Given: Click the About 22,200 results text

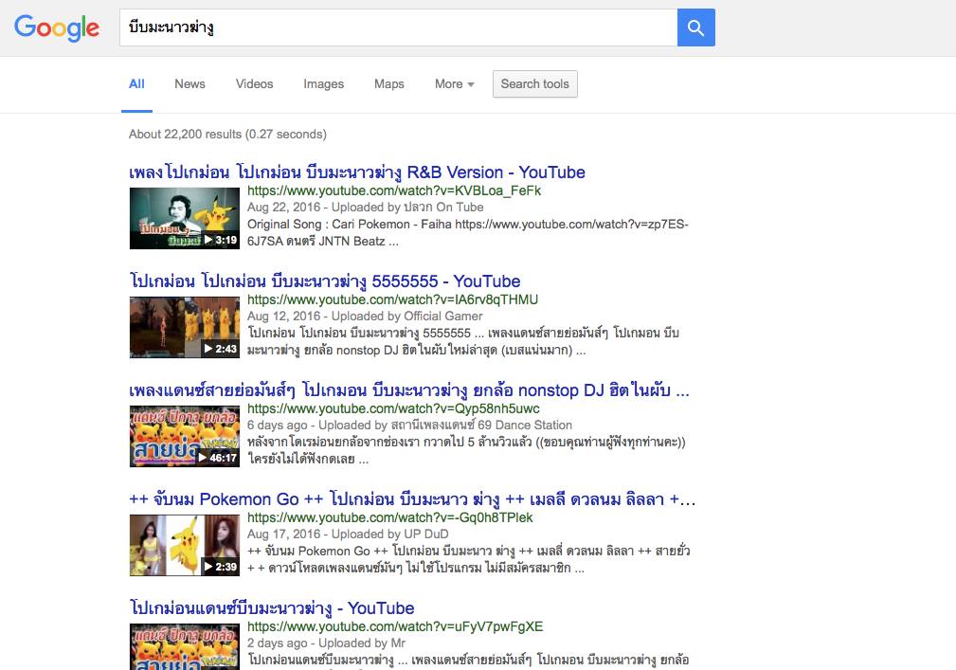Looking at the screenshot, I should 227,135.
